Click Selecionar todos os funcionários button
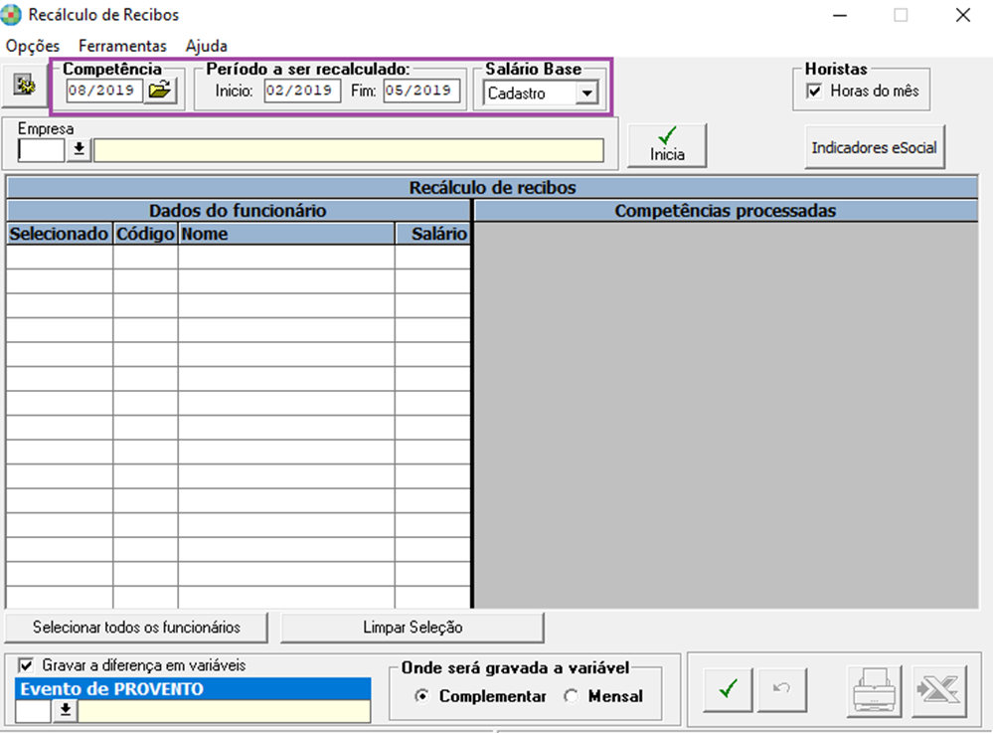Screen dimensions: 993x733 tap(136, 628)
